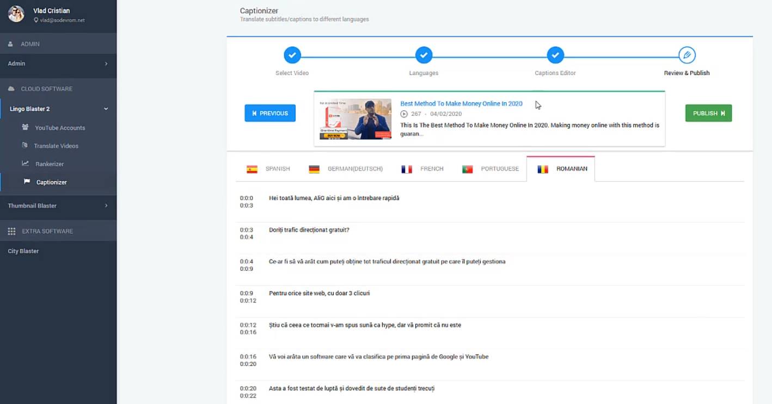Click the Spanish flag icon

[x=252, y=169]
